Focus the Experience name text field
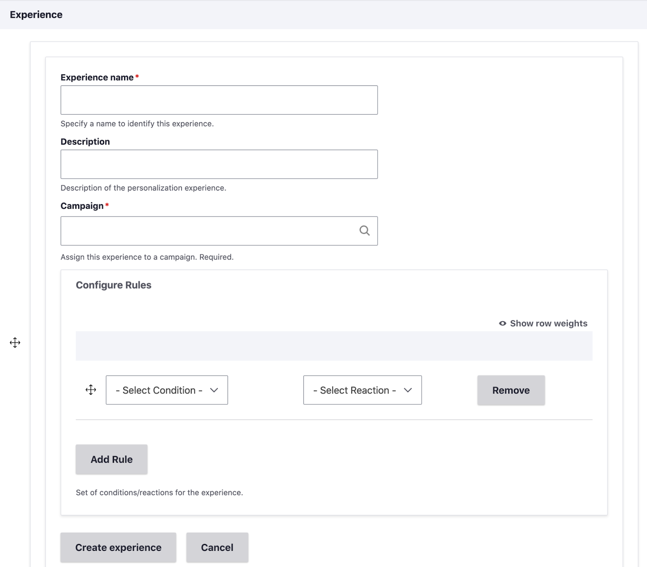The height and width of the screenshot is (567, 647). [x=219, y=100]
